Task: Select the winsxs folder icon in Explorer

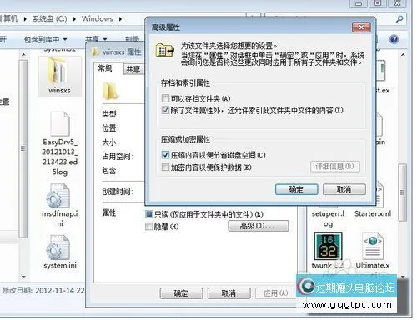Action: (x=59, y=72)
